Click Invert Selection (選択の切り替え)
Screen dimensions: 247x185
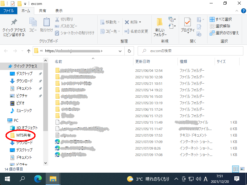click(x=224, y=33)
